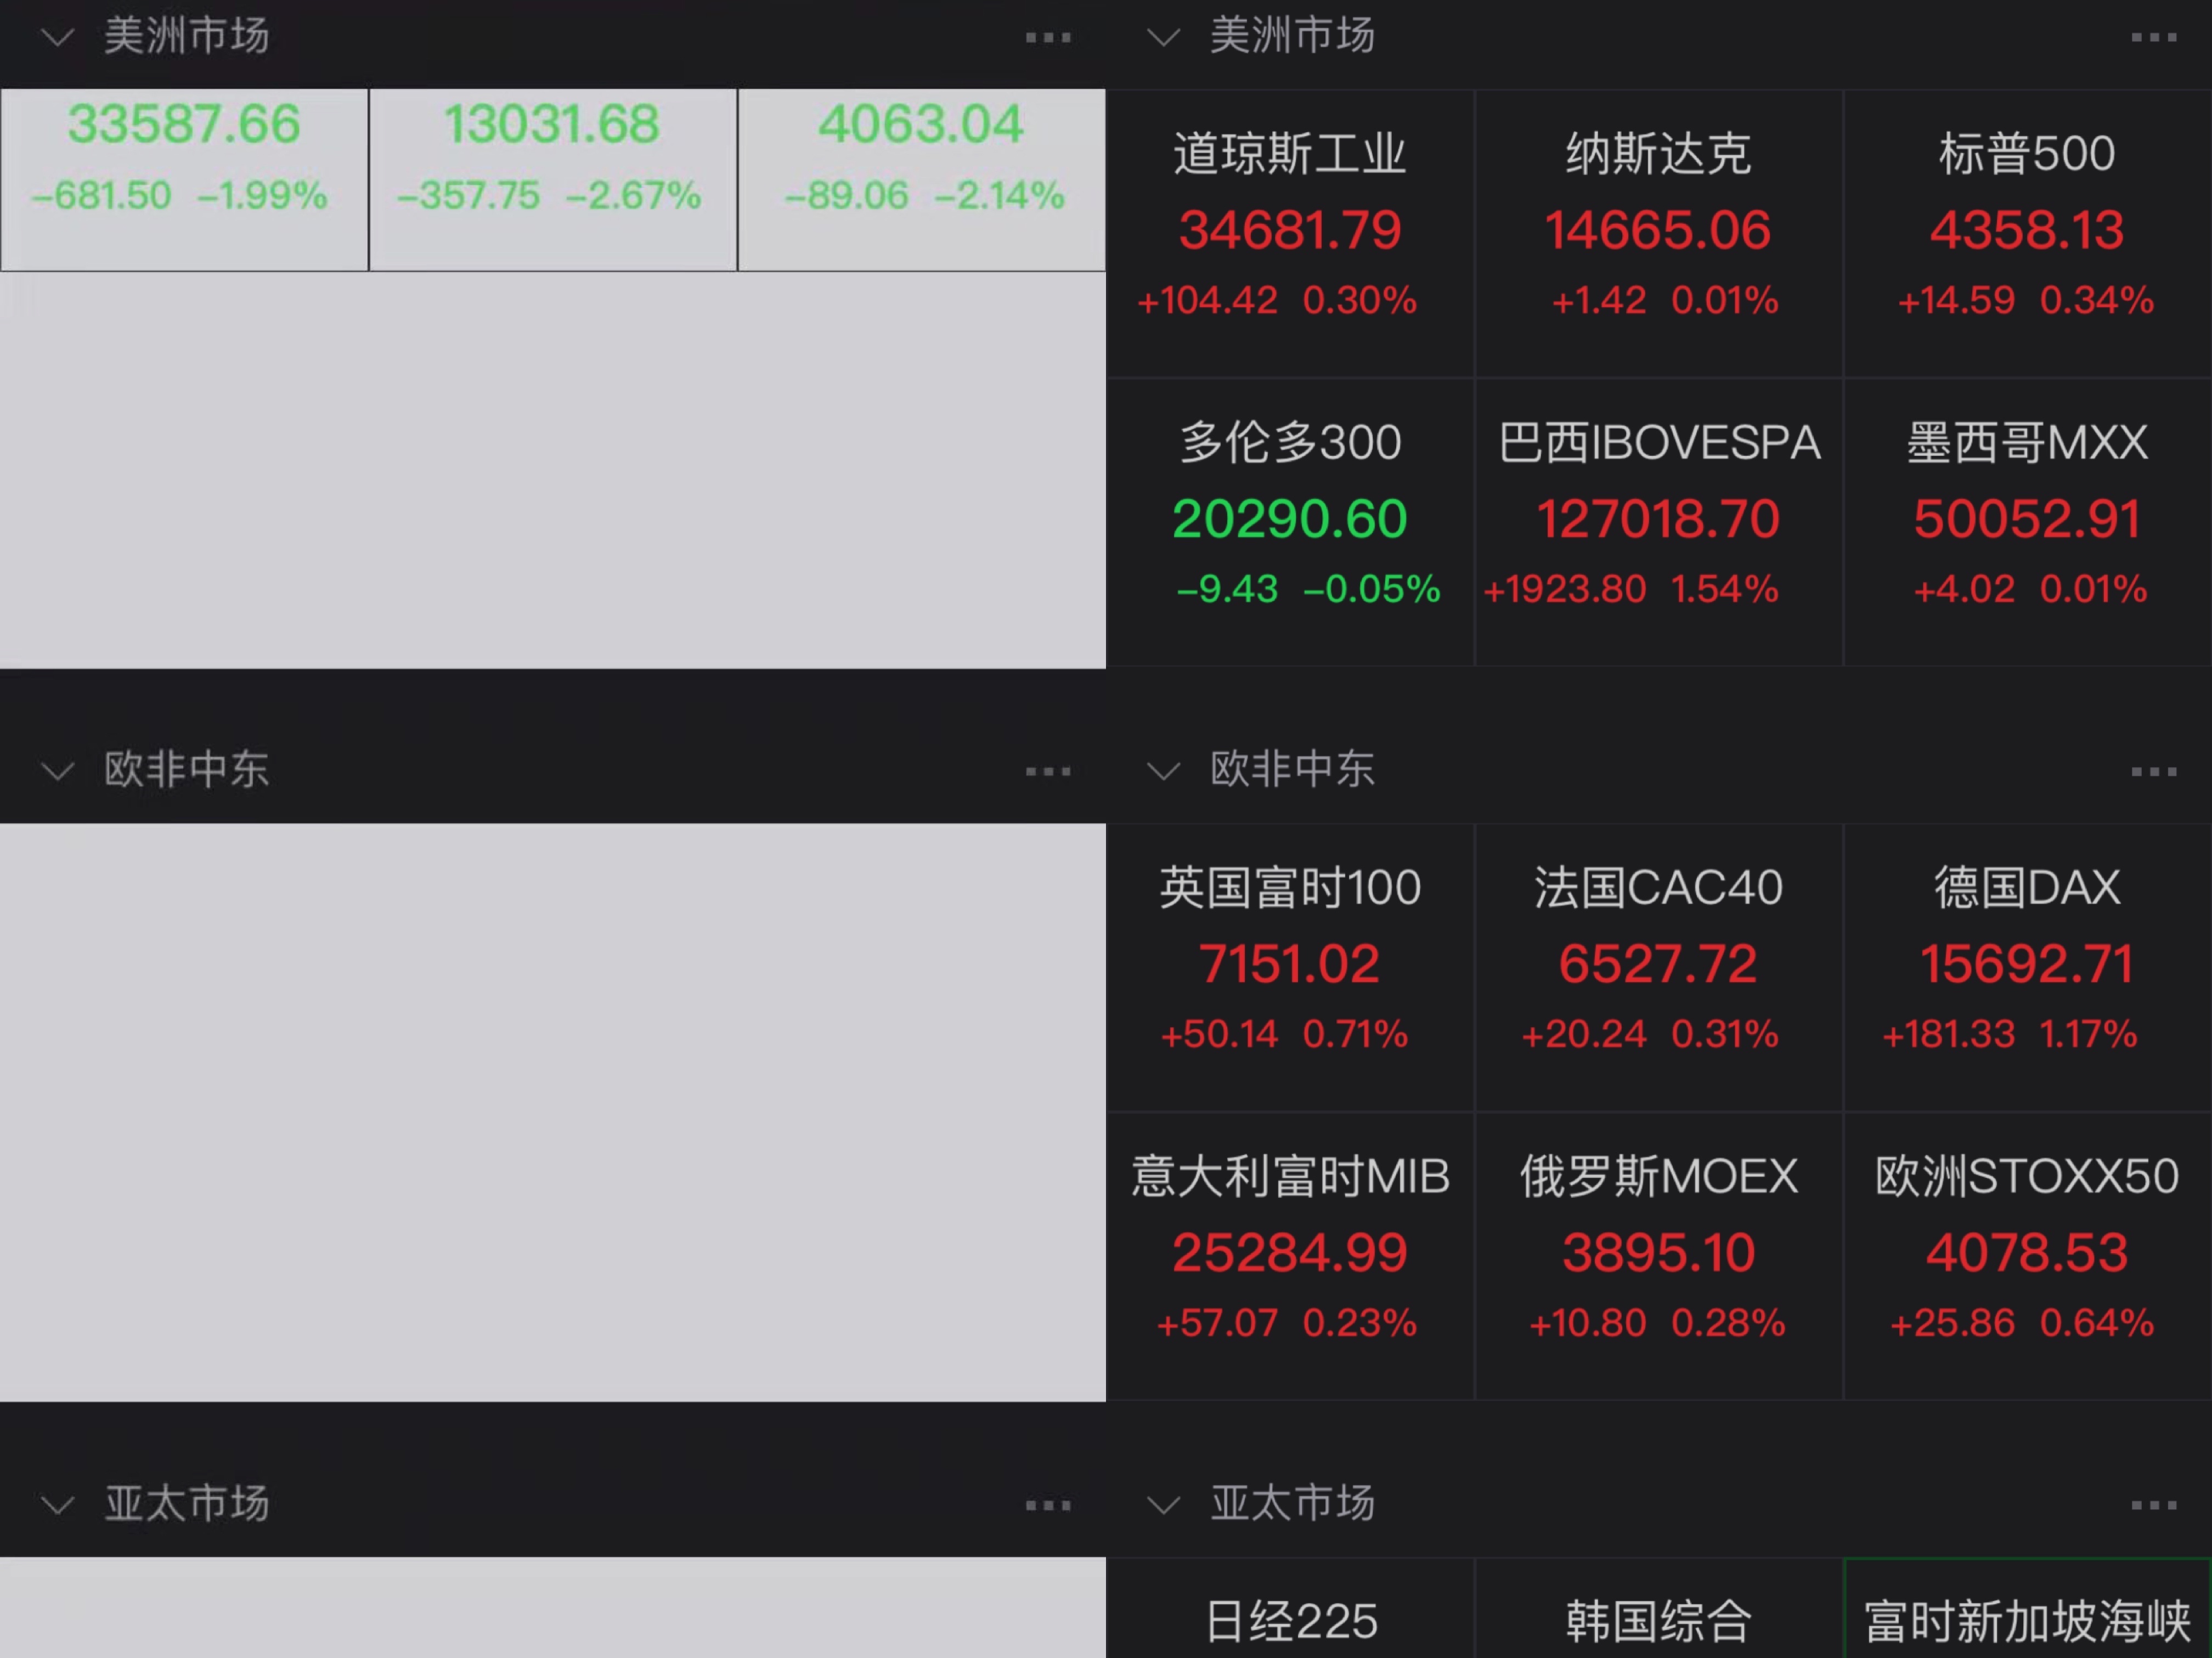Screen dimensions: 2212x1658
Task: Click the 33587.66 index card
Action: point(184,179)
